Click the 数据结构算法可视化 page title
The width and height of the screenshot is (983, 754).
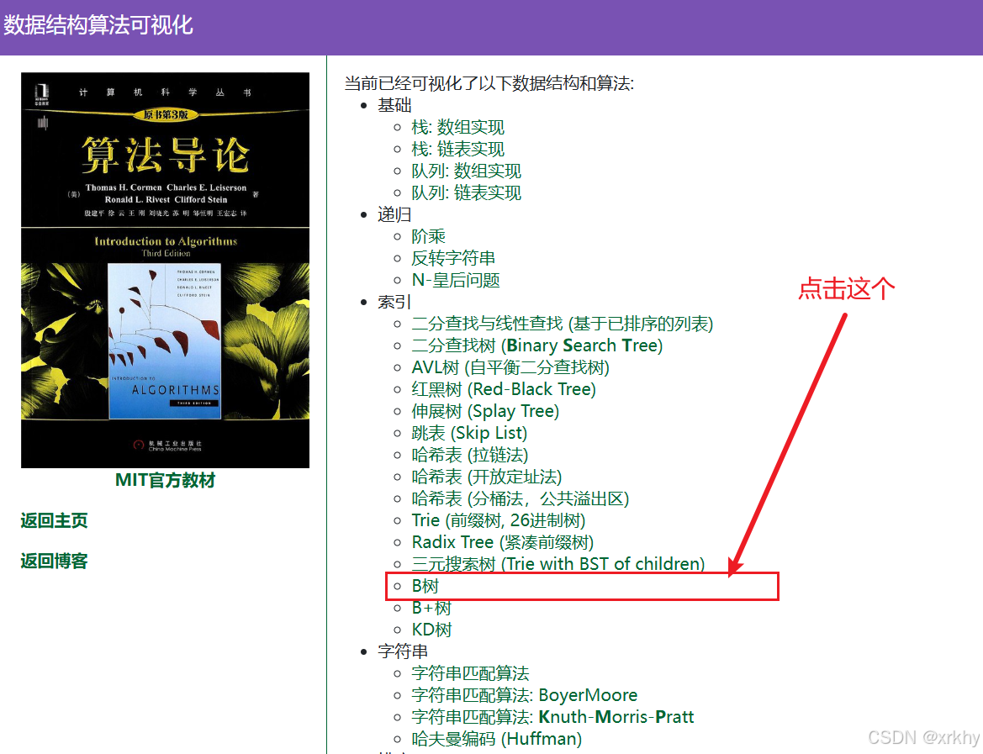click(x=98, y=25)
